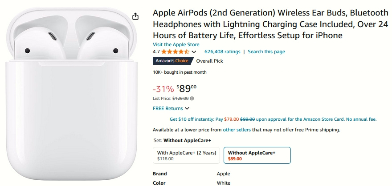The width and height of the screenshot is (392, 186).
Task: Click the info icon beside List Price
Action: (192, 99)
